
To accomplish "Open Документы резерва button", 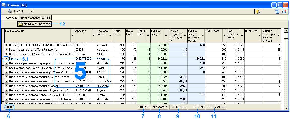I will 34,24.
